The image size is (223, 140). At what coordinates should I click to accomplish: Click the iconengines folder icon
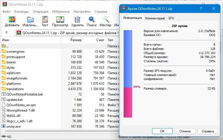pos(4,51)
